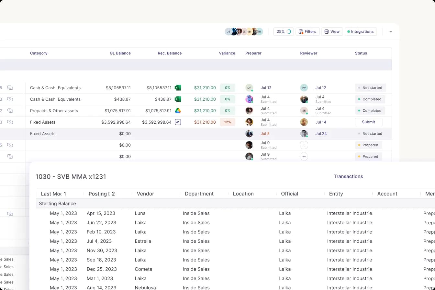
Task: Click the 0% variance badge in first row
Action: point(228,88)
